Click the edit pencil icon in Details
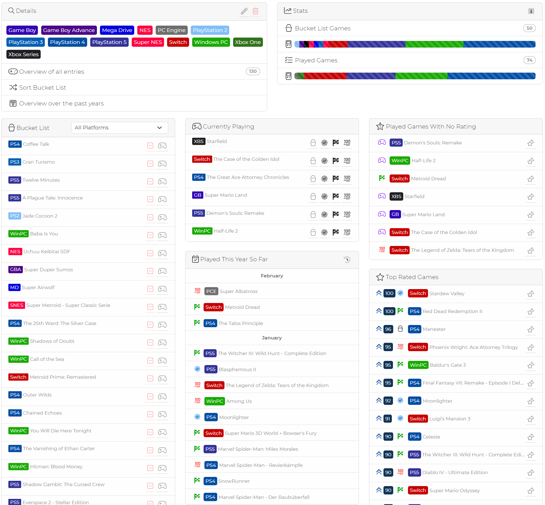This screenshot has height=505, width=545. [244, 11]
